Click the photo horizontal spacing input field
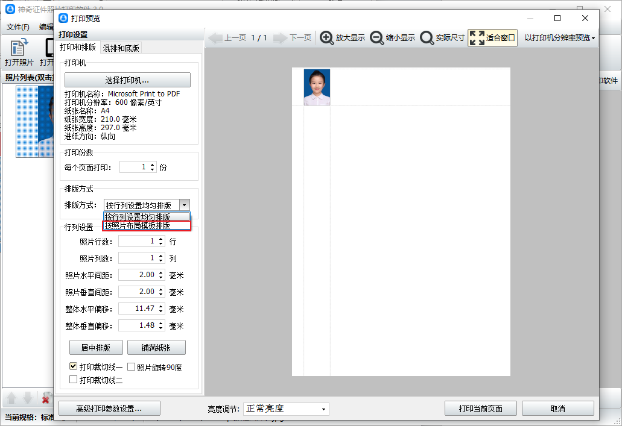This screenshot has height=426, width=622. [137, 275]
